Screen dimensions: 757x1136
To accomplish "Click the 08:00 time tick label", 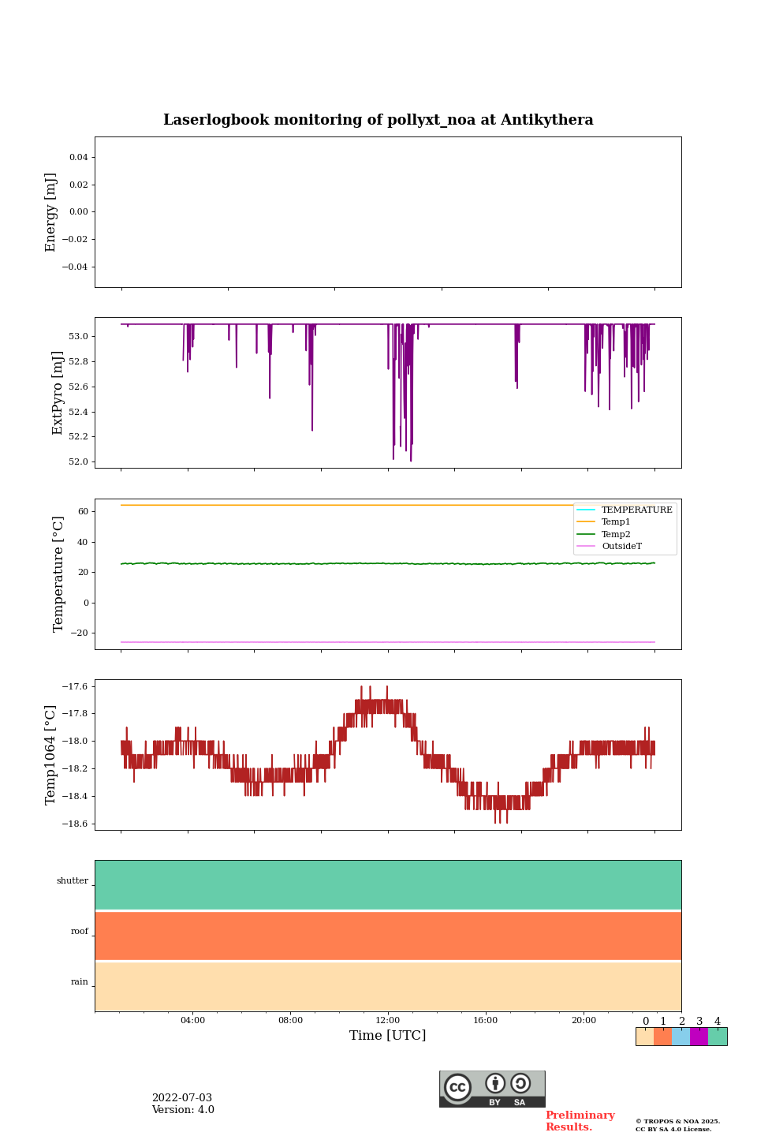I will click(290, 1020).
